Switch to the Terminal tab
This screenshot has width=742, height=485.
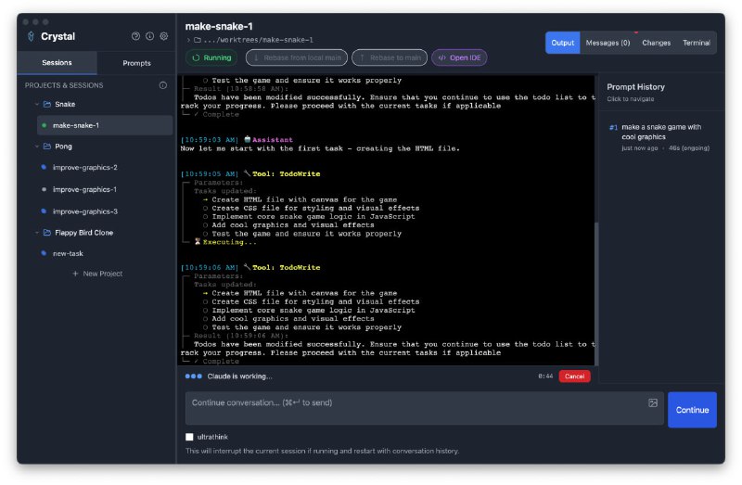pyautogui.click(x=697, y=43)
